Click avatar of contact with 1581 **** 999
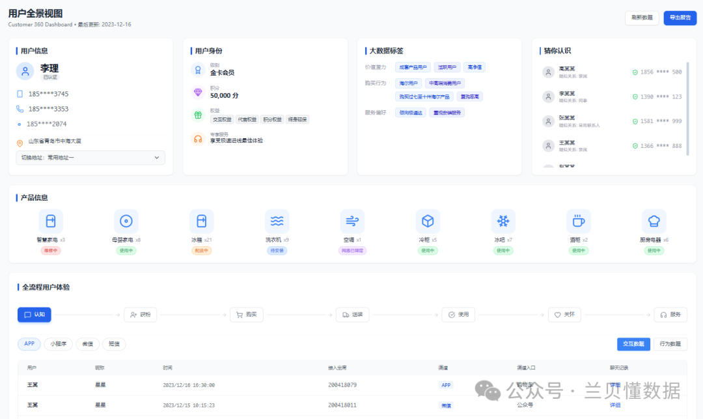 (548, 121)
